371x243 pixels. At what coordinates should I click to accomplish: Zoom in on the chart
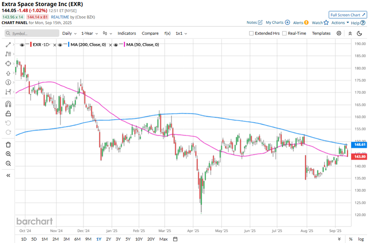pos(8,154)
